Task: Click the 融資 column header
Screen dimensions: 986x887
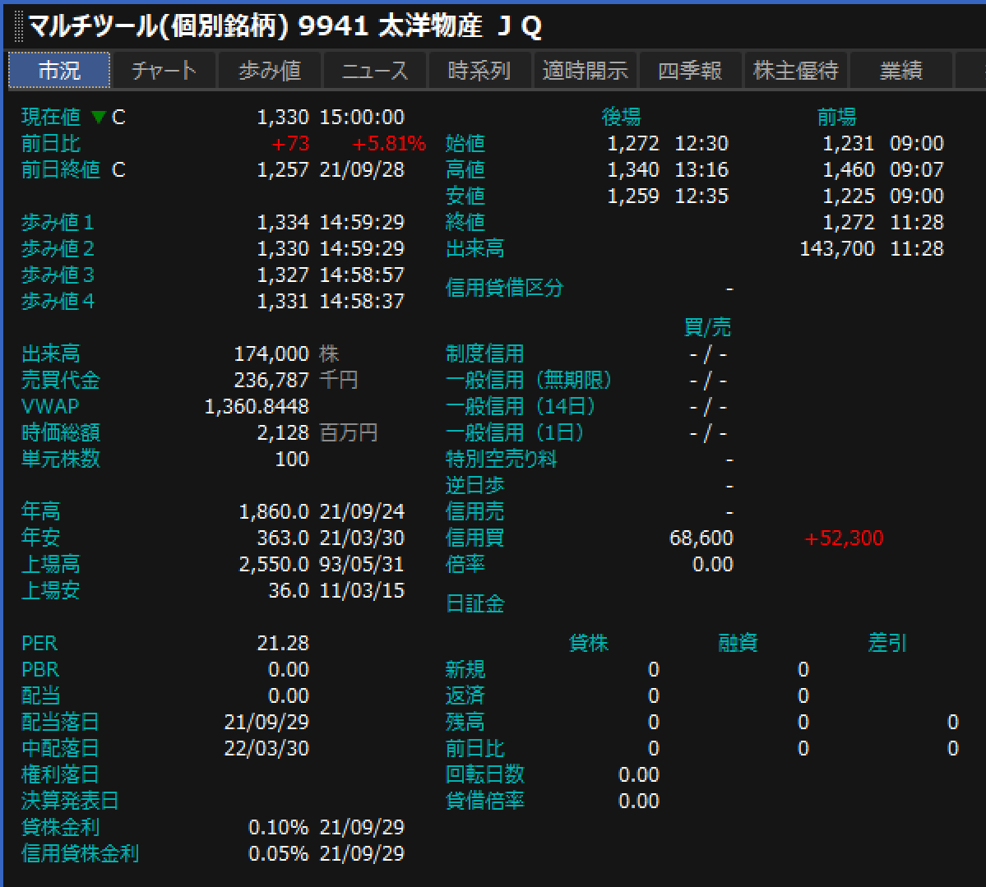Action: point(738,644)
